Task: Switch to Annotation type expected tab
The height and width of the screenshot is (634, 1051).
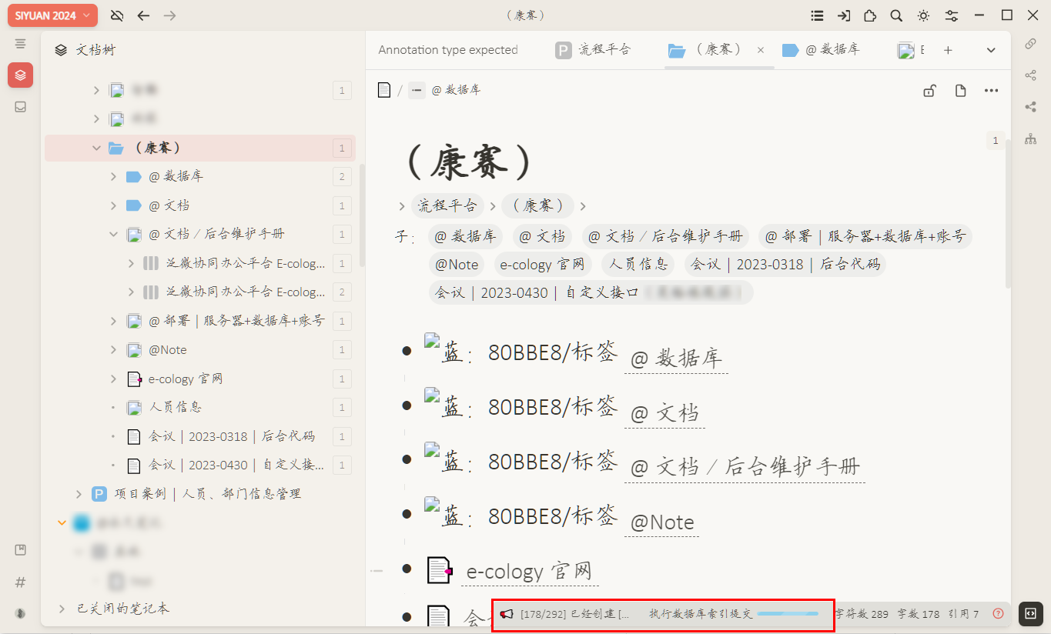Action: (x=448, y=50)
